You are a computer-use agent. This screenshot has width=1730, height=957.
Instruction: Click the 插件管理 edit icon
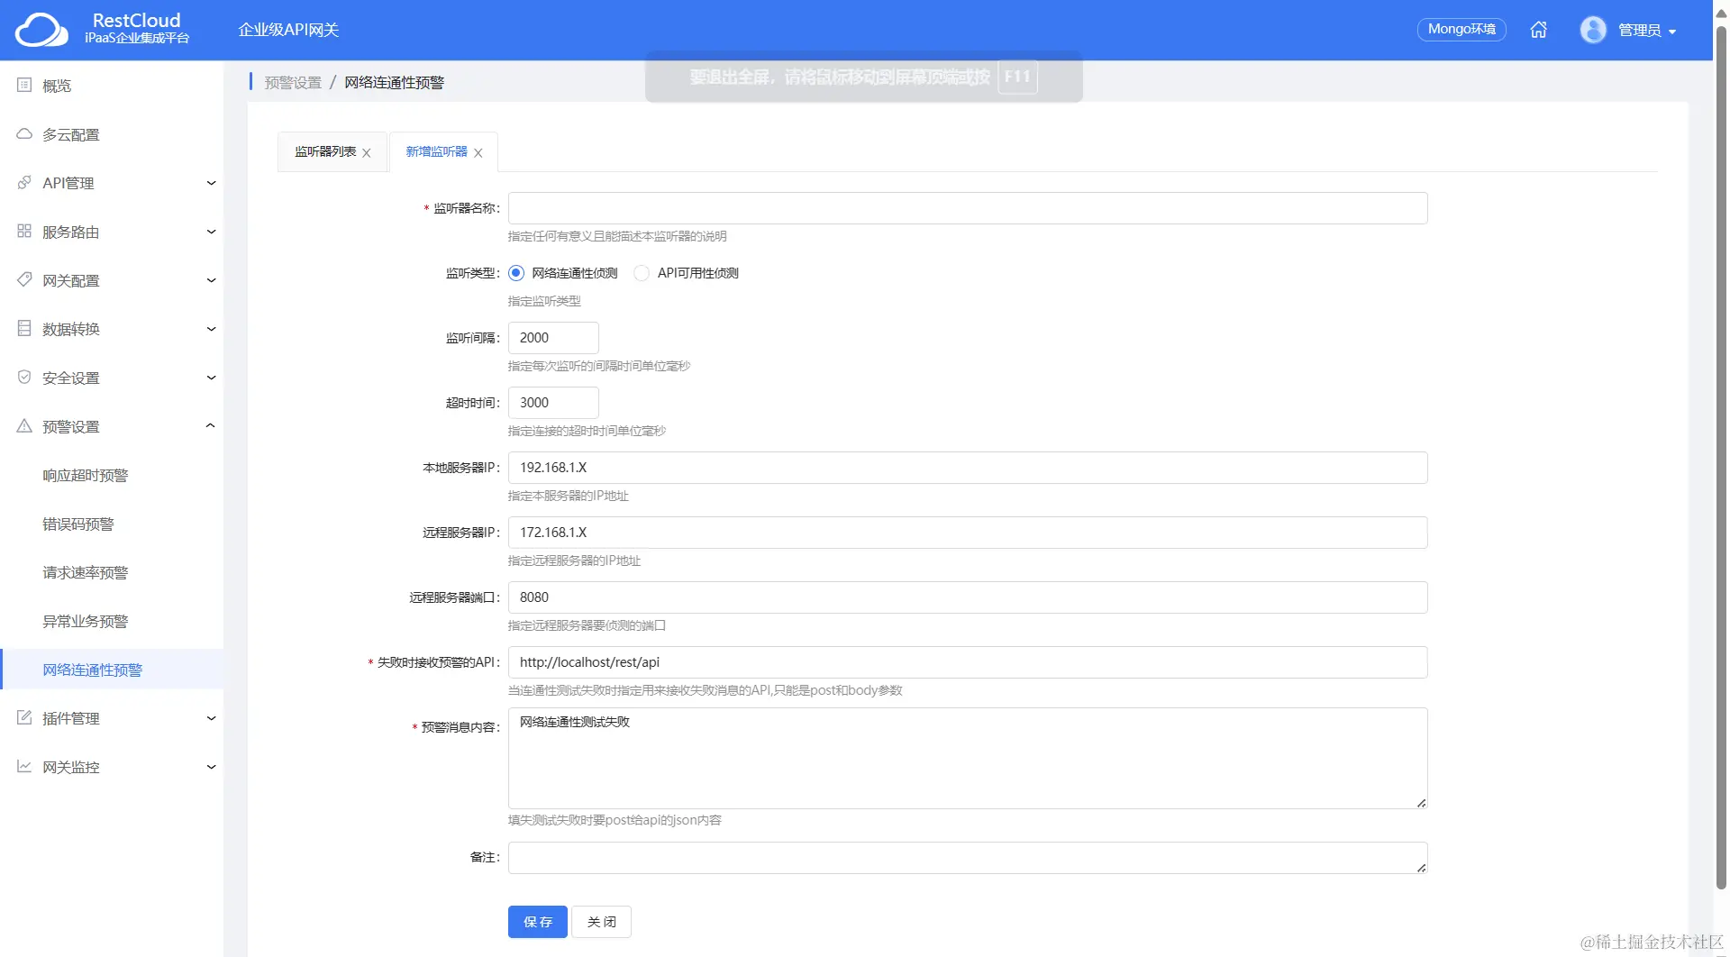point(24,718)
